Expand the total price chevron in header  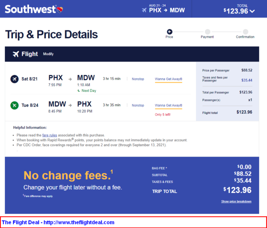pos(252,11)
